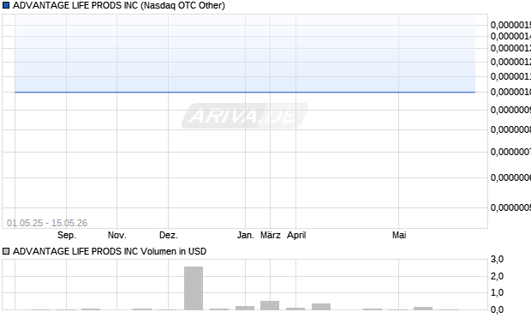The height and width of the screenshot is (318, 531).
Task: Click the blue legend square beside ADVANTAGE LIFE PRODS
Action: coord(6,5)
